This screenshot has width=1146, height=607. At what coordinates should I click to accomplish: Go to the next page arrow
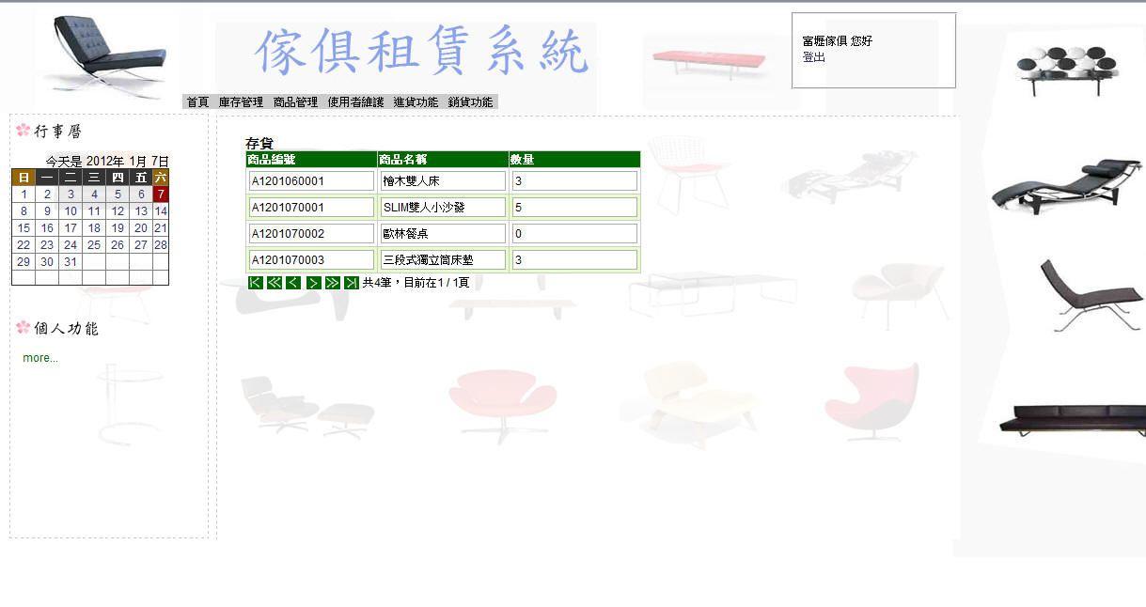313,283
